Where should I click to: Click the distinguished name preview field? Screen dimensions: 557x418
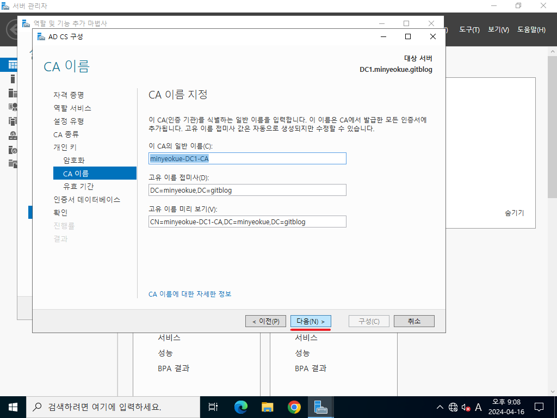click(247, 222)
